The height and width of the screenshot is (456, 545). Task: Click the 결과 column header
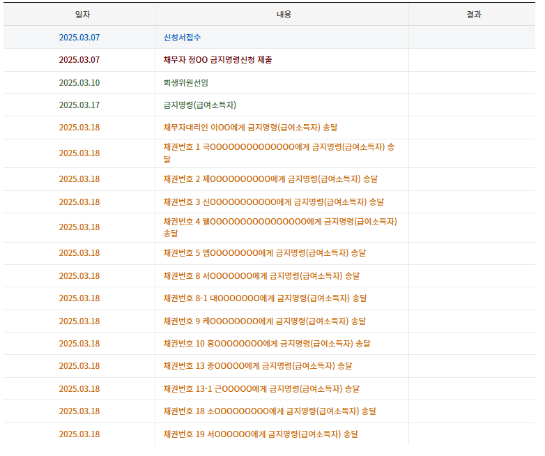474,15
